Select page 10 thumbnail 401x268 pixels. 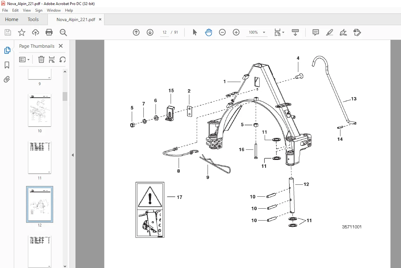click(40, 110)
